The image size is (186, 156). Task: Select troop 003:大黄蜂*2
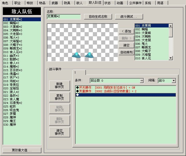pyautogui.click(x=22, y=27)
